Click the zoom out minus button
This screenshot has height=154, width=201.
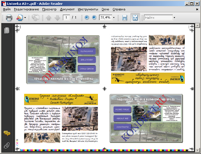click(x=87, y=17)
